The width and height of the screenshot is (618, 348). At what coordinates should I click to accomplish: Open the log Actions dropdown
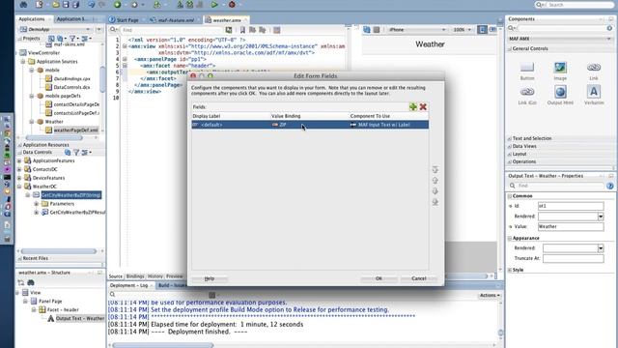tap(490, 295)
